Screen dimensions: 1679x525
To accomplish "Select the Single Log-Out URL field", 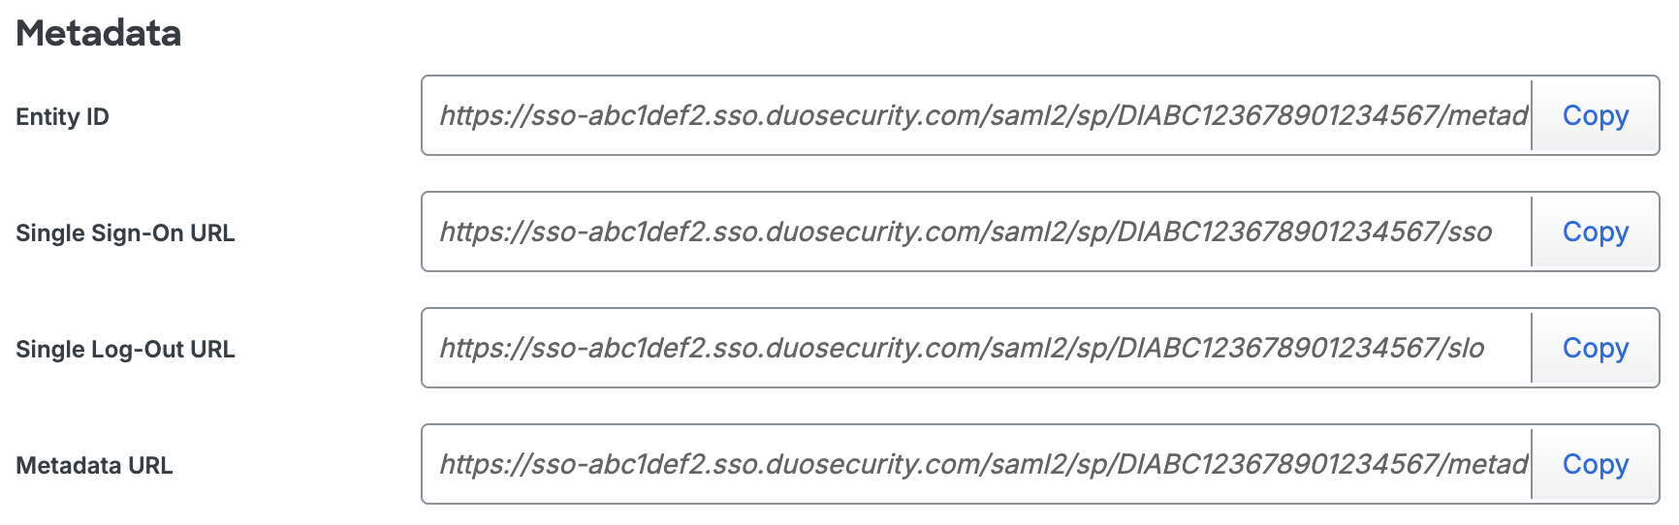I will click(975, 349).
